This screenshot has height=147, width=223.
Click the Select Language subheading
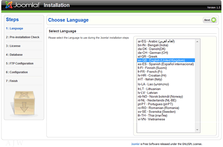[62, 31]
